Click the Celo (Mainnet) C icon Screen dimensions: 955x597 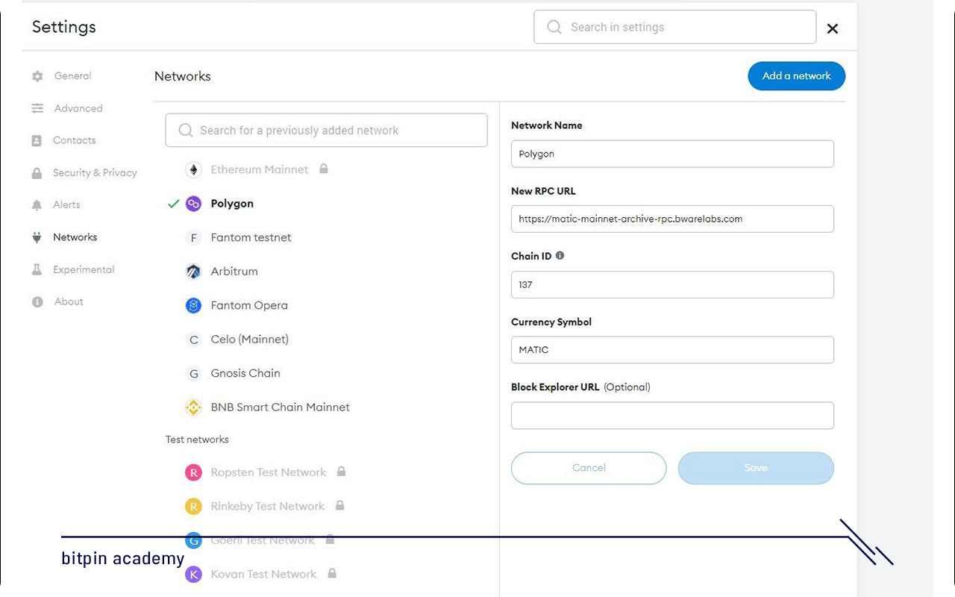tap(193, 340)
